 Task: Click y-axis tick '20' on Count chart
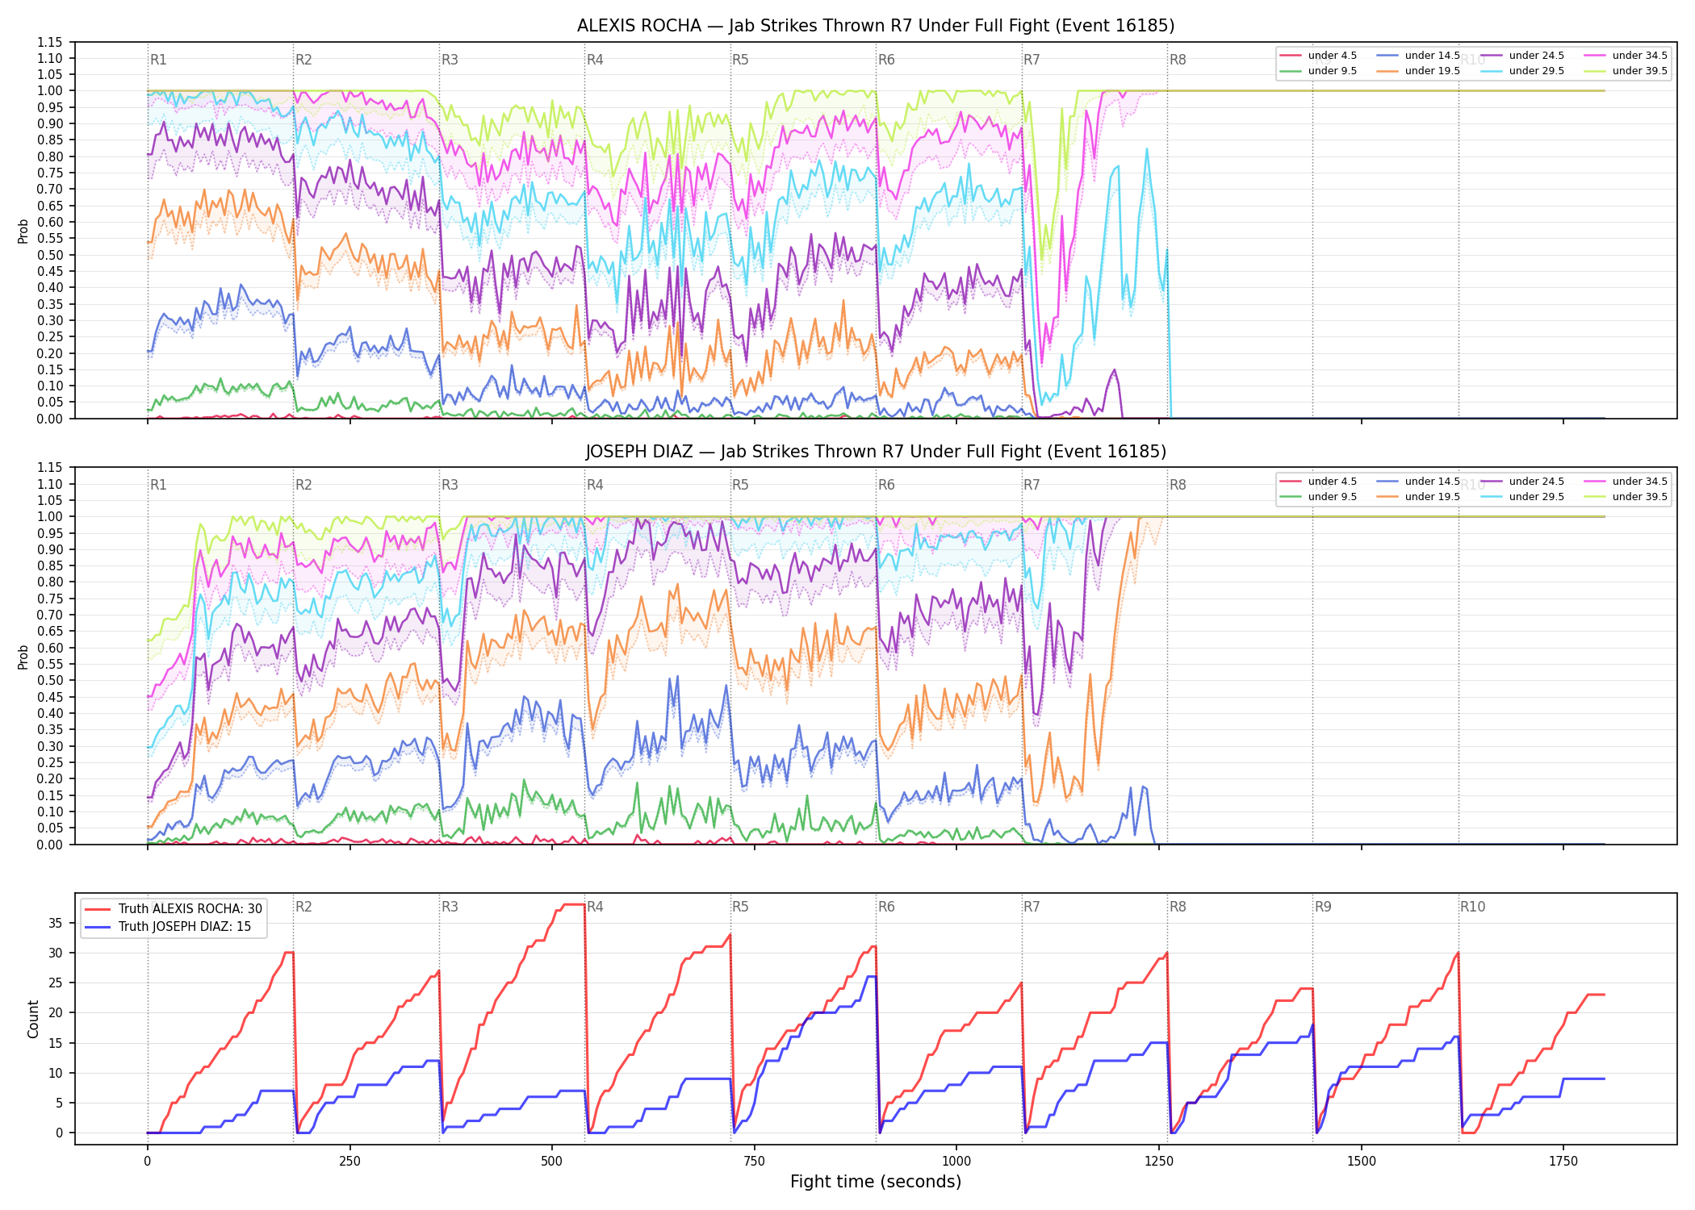point(56,1013)
